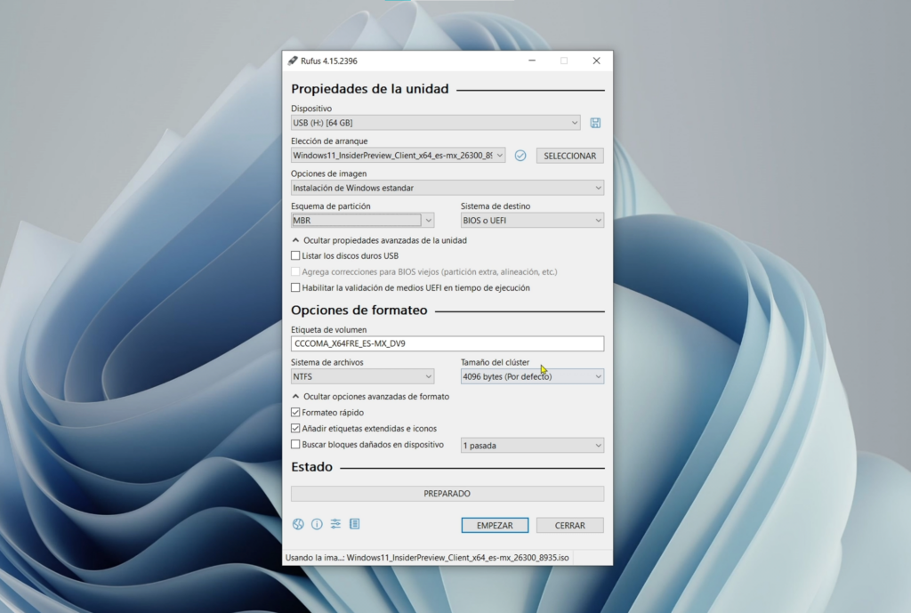Image resolution: width=911 pixels, height=613 pixels.
Task: Click the 'Rufus 4.15.2396' title text
Action: click(x=329, y=61)
